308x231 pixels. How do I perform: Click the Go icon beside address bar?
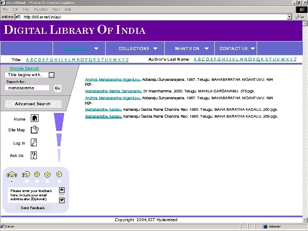300,17
